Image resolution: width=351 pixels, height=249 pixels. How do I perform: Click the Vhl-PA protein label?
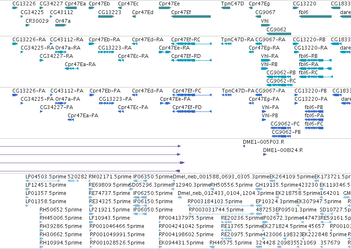[x=270, y=107]
